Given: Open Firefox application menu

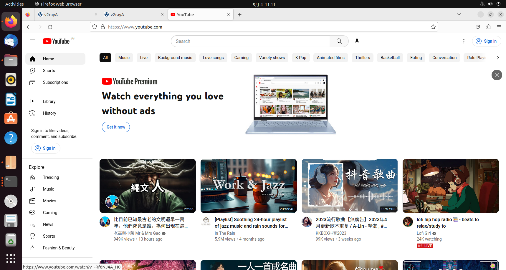Looking at the screenshot, I should point(499,27).
